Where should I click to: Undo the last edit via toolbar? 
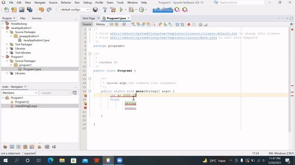point(41,10)
